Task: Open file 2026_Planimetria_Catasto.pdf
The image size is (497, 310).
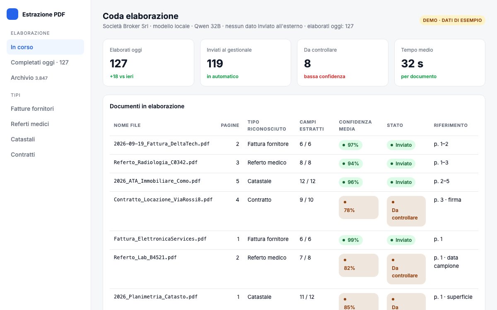Action: tap(156, 297)
